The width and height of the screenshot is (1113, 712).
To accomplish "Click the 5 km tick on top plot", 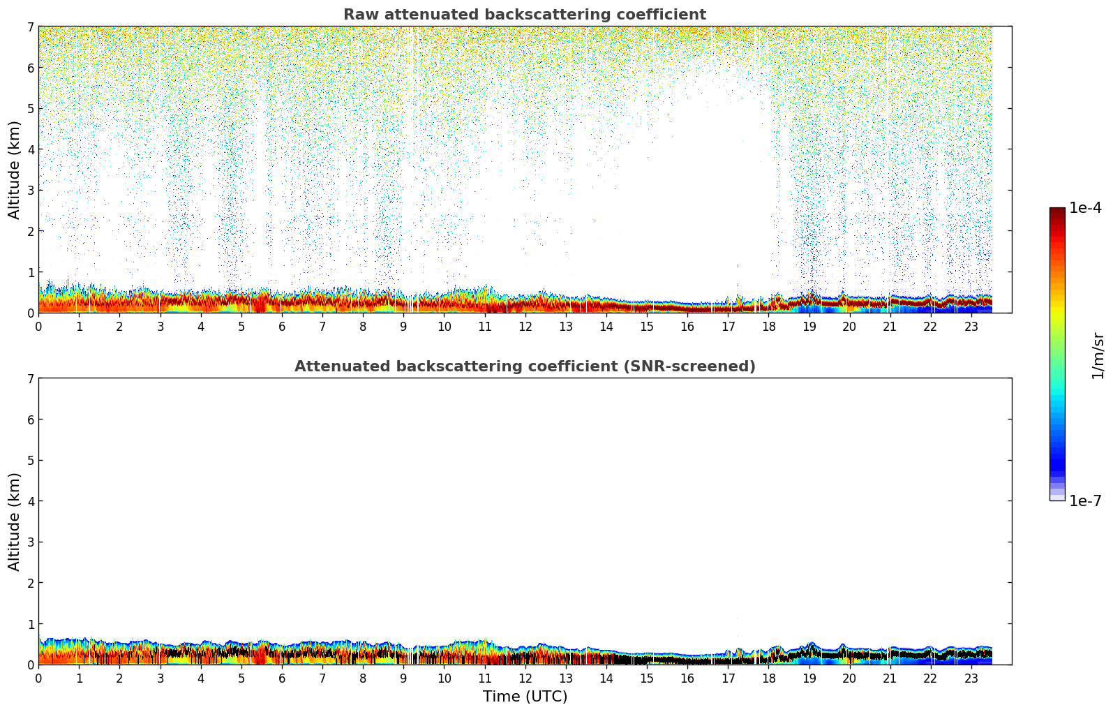I will (30, 109).
